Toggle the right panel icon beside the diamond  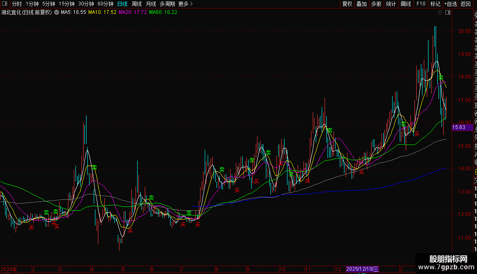[x=448, y=13]
